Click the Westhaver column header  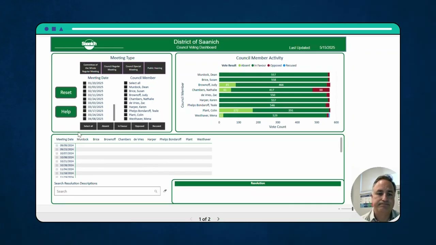(x=204, y=139)
